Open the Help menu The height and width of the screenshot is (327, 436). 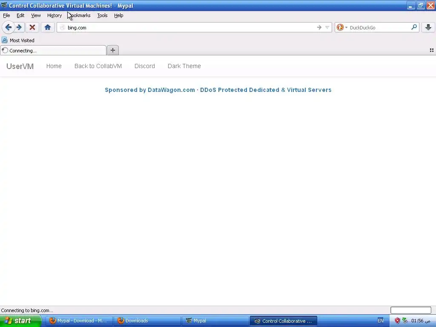coord(119,15)
